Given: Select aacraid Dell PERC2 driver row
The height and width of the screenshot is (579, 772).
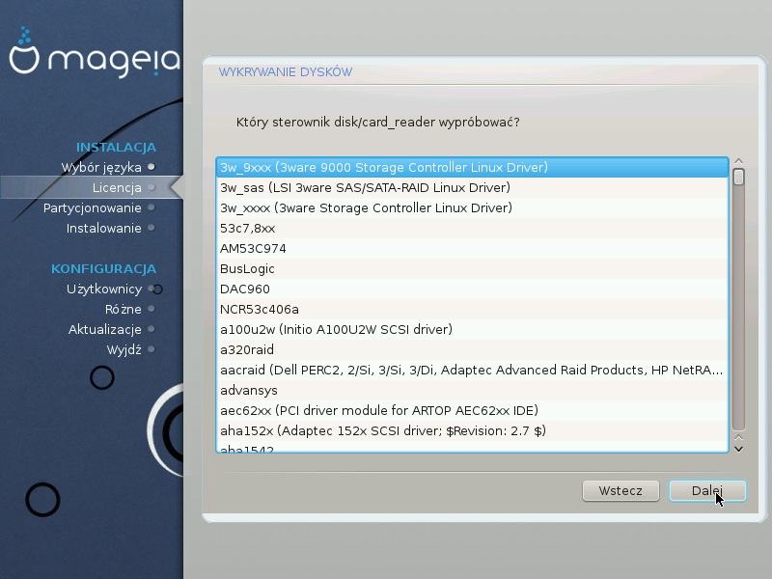Looking at the screenshot, I should tap(472, 370).
